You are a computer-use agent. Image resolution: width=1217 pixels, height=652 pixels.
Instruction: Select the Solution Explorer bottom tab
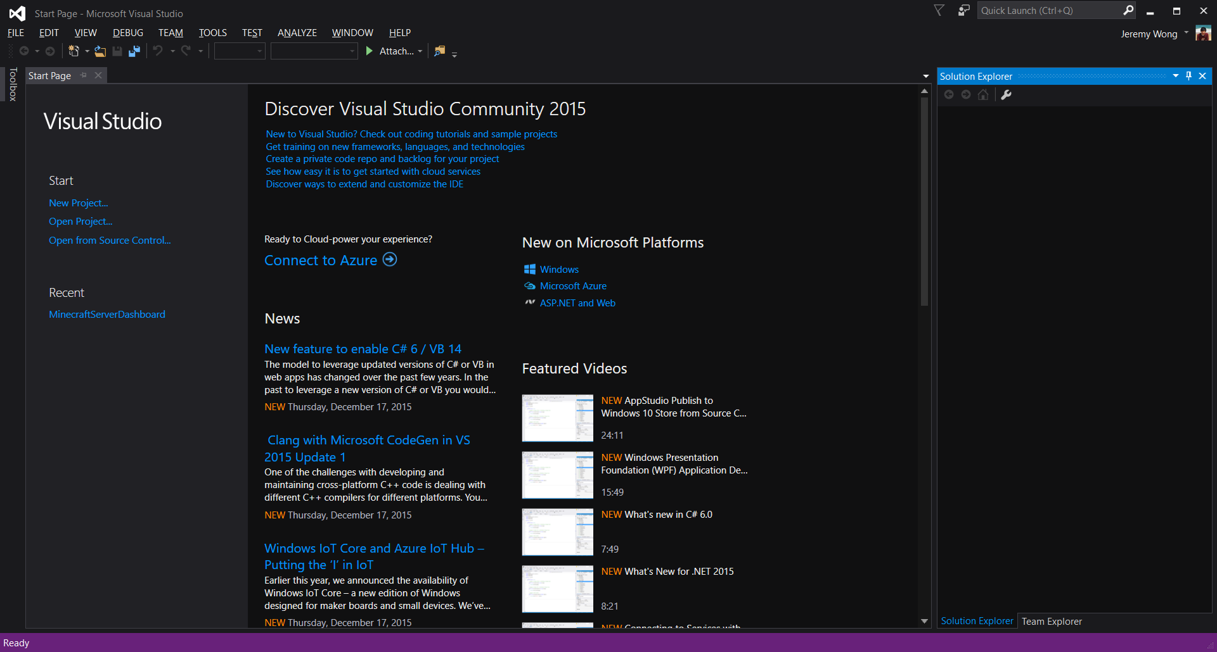(x=977, y=621)
